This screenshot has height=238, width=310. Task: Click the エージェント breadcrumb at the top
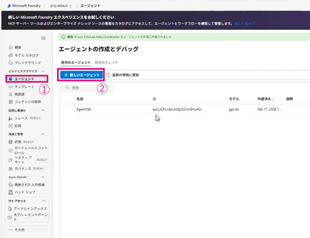[x=90, y=6]
